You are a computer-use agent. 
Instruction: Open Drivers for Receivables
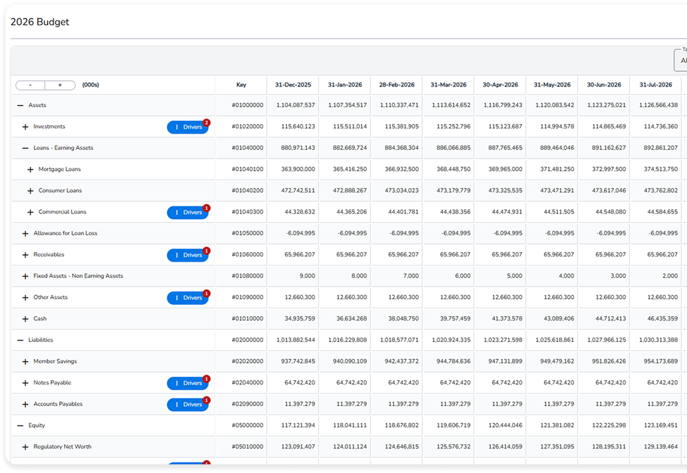pos(188,255)
